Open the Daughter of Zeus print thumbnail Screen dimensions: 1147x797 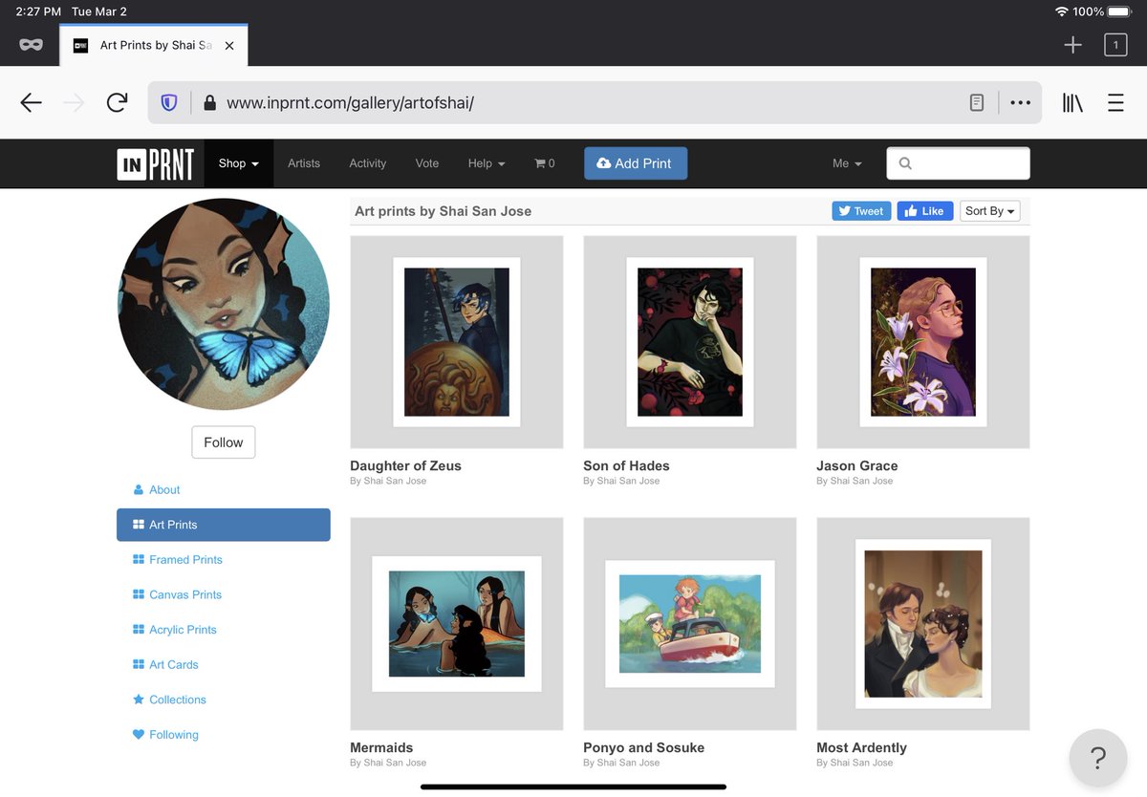457,342
